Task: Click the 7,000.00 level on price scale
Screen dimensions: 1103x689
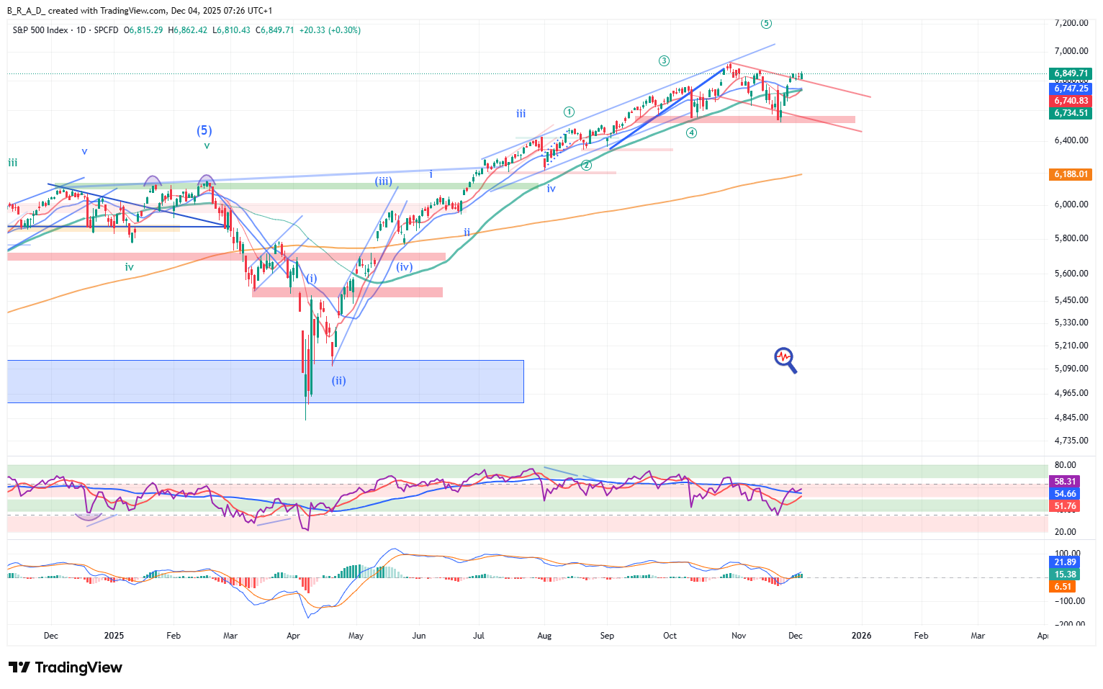Action: pyautogui.click(x=1071, y=51)
